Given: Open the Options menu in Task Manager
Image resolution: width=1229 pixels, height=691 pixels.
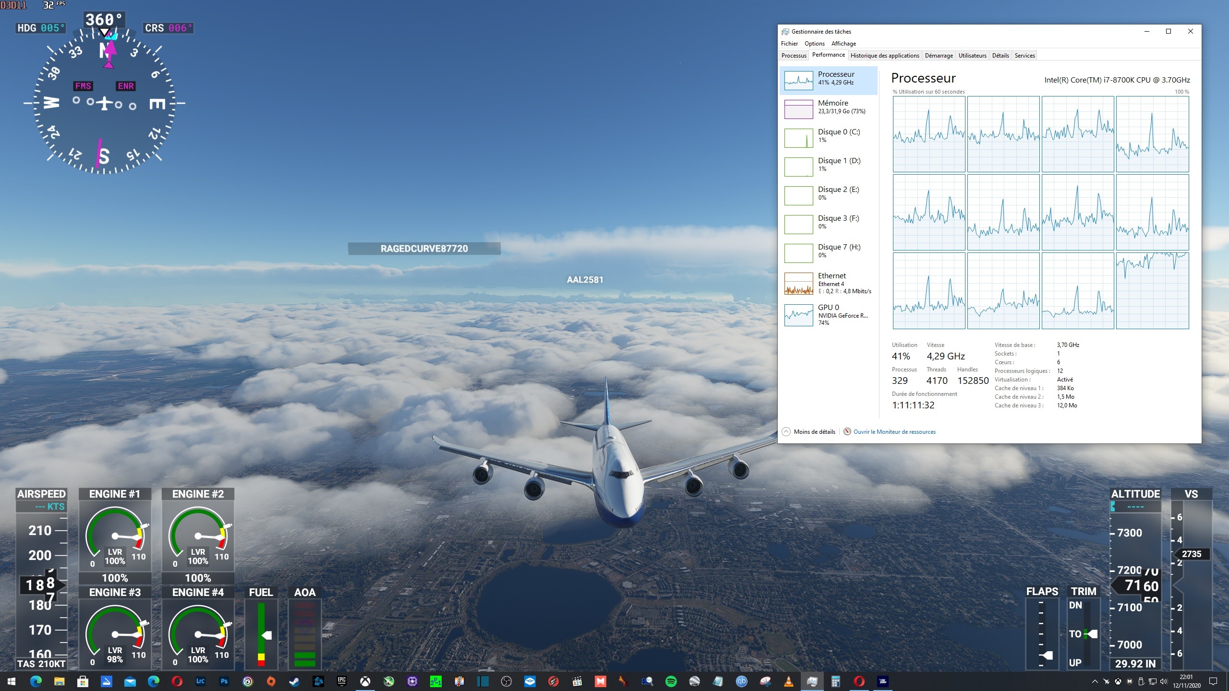Looking at the screenshot, I should point(815,44).
